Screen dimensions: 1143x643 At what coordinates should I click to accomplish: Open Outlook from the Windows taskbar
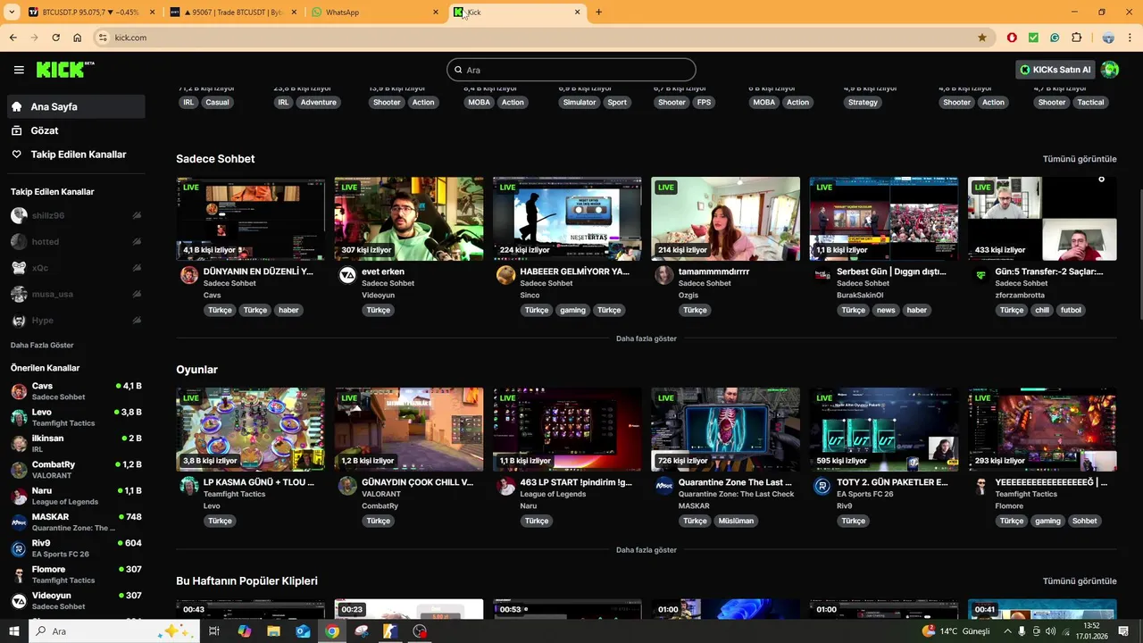pyautogui.click(x=303, y=631)
